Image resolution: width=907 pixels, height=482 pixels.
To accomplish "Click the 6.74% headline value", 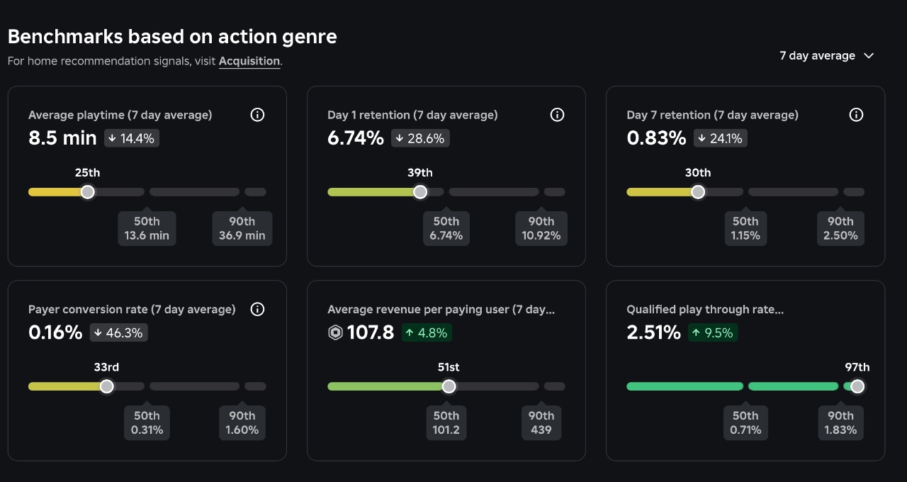I will (356, 138).
